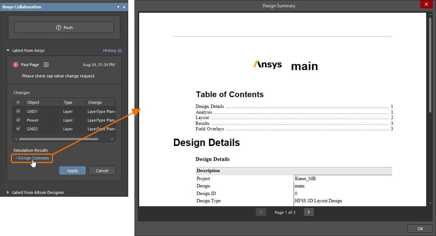Click the HFSS 3D Layout Design value

318,201
